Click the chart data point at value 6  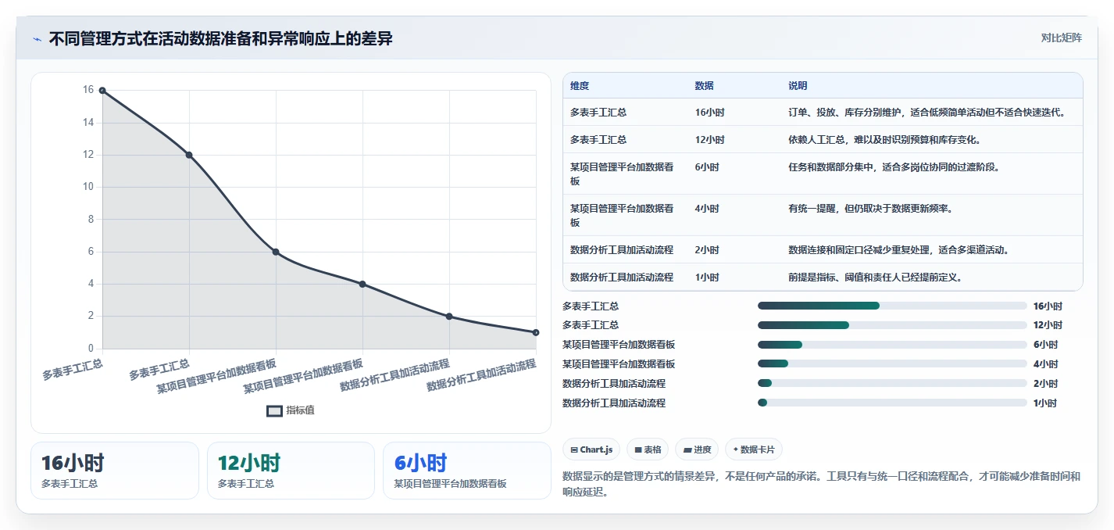(276, 252)
